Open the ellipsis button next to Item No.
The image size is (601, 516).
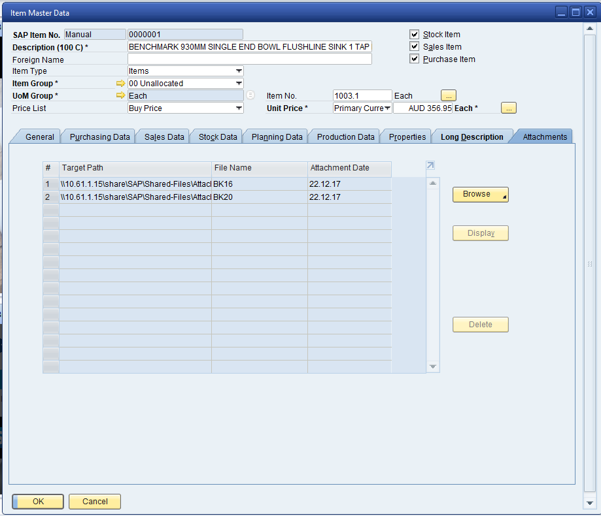448,95
